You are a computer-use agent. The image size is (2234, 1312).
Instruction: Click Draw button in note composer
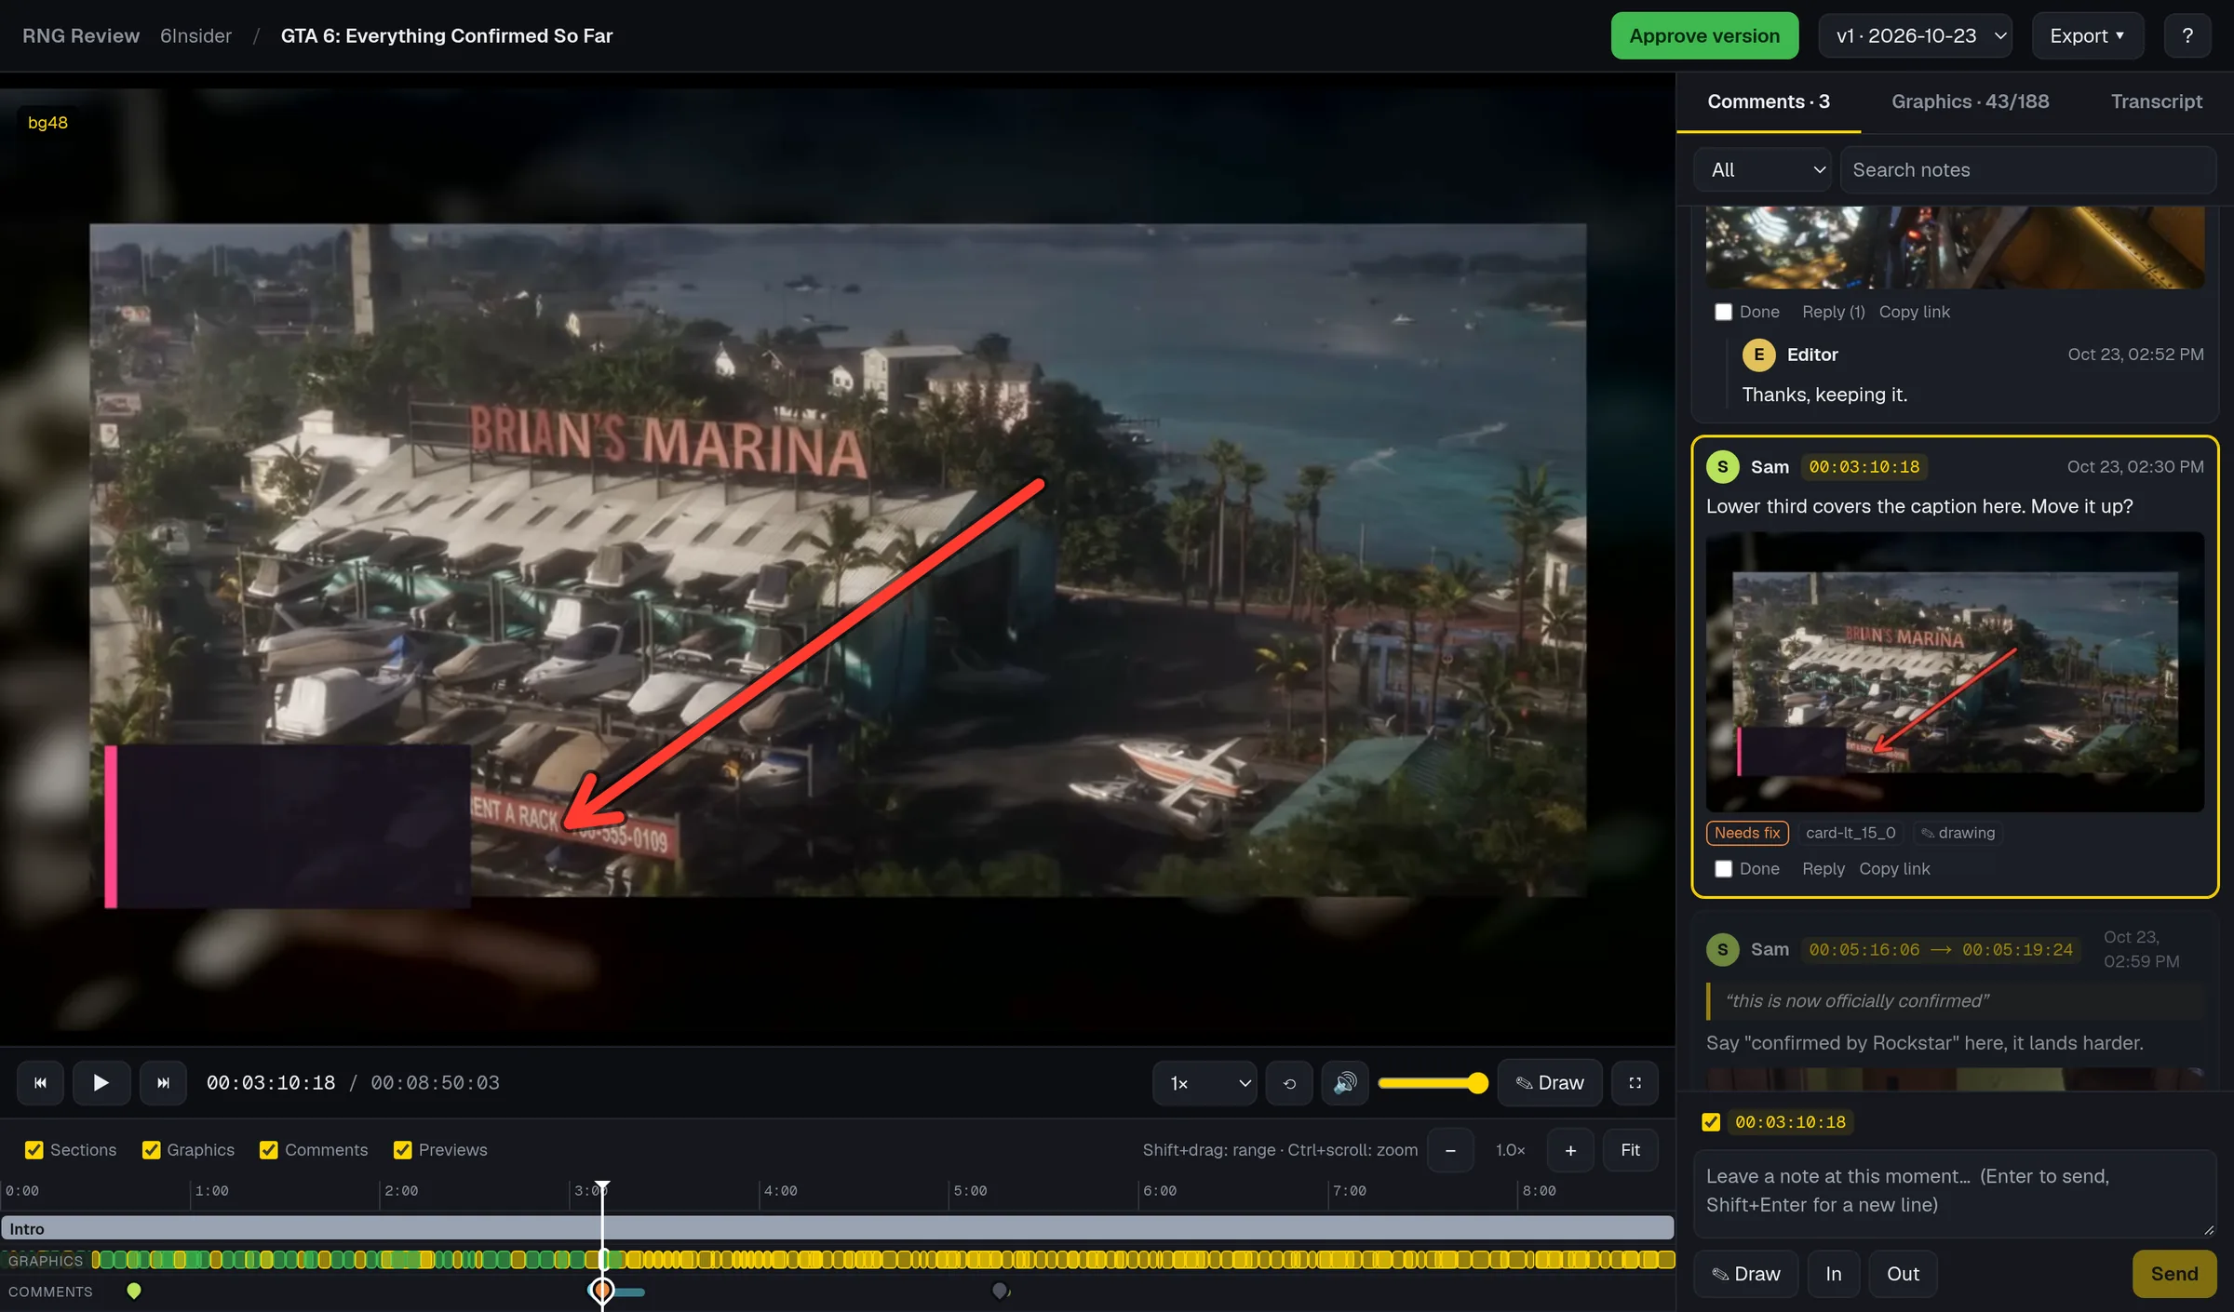[x=1745, y=1274]
